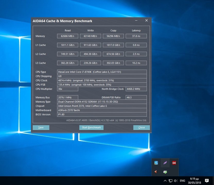Open the network status taskbar icon

[x=171, y=181]
